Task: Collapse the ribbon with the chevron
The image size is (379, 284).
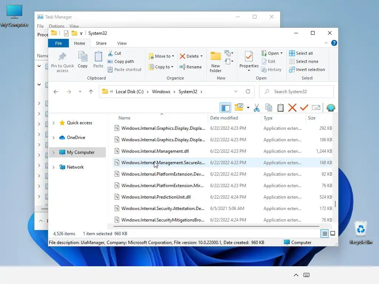Action: tap(326, 43)
